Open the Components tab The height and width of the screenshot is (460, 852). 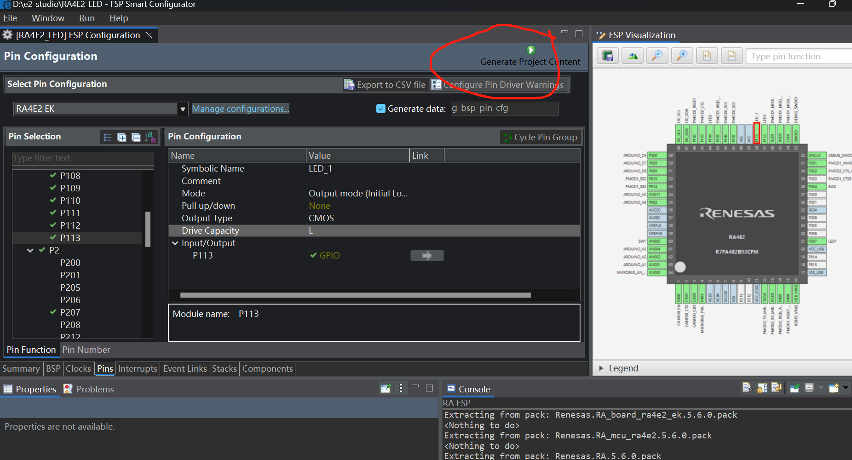click(268, 369)
